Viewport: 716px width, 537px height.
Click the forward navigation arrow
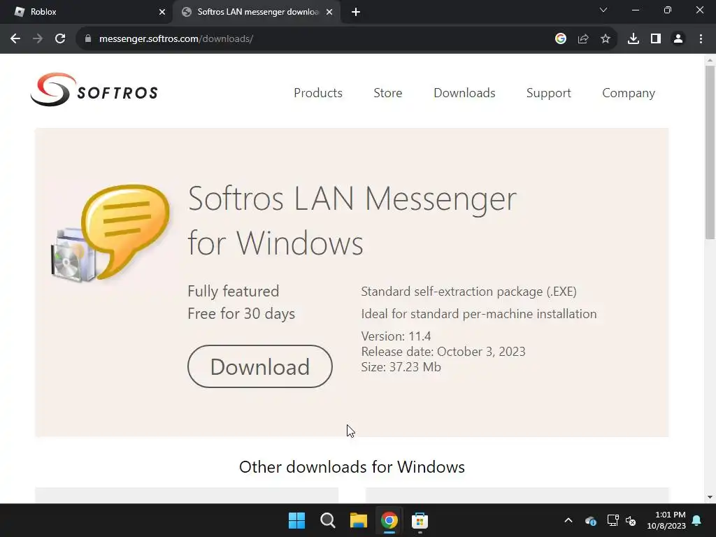38,39
